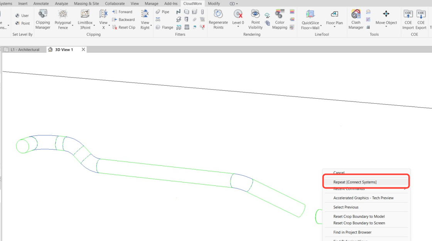Image resolution: width=432 pixels, height=241 pixels.
Task: Click the window-shaped icon in Fitters
Action: [x=187, y=27]
